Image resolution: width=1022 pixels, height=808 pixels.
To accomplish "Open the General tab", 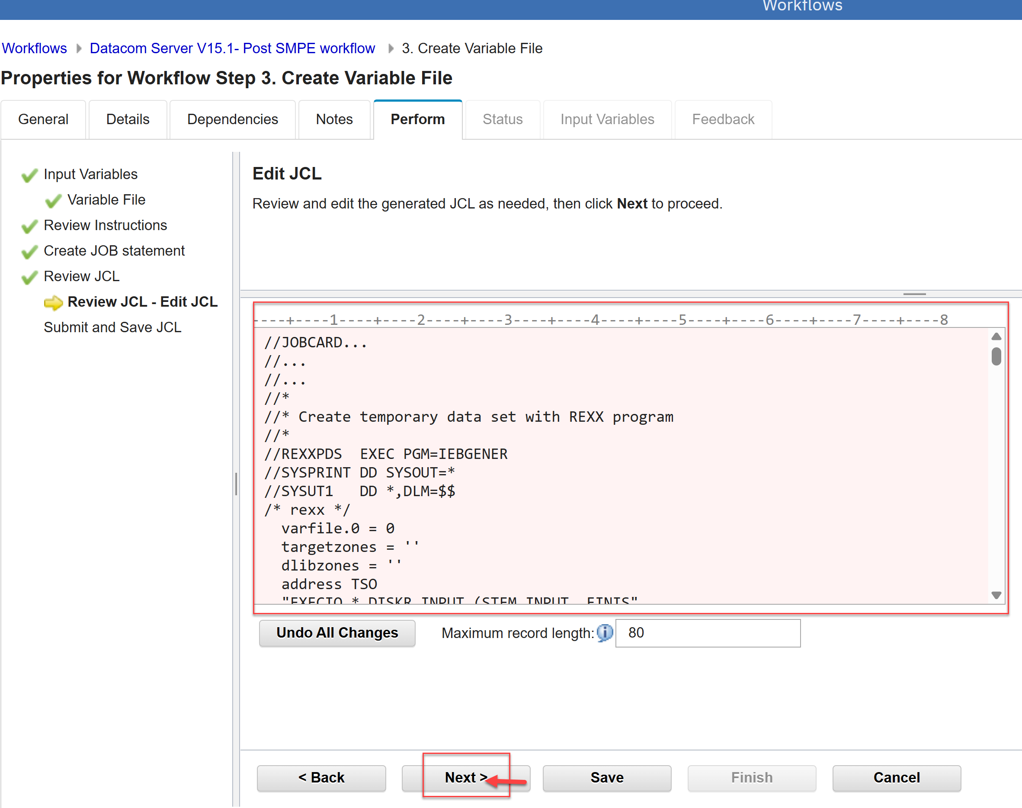I will [43, 119].
